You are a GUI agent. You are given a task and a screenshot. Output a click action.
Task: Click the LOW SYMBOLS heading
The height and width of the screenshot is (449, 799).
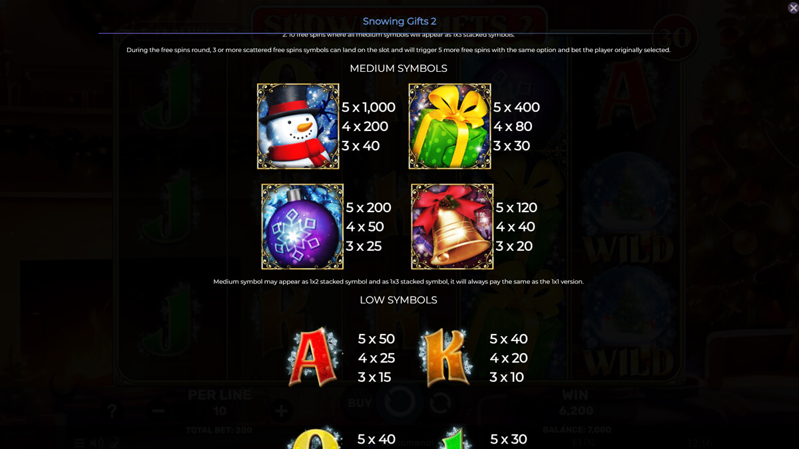[x=398, y=300]
